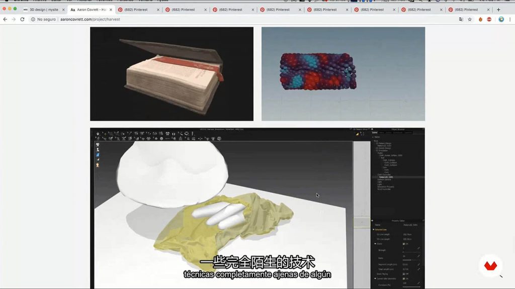
Task: Open the orange flame extension icon
Action: pos(480,20)
